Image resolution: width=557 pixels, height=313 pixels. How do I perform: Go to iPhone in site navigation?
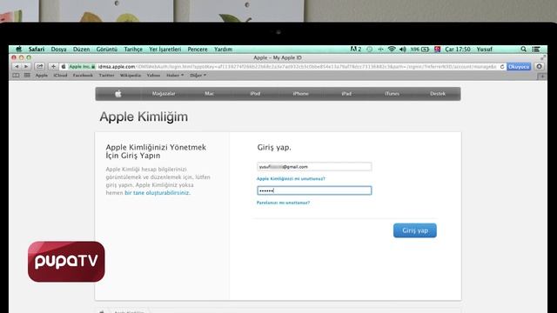tap(300, 94)
